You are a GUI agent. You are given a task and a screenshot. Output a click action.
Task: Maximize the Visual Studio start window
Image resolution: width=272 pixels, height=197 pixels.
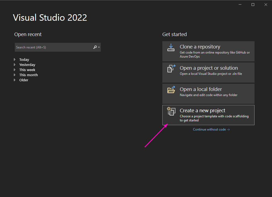pyautogui.click(x=253, y=5)
